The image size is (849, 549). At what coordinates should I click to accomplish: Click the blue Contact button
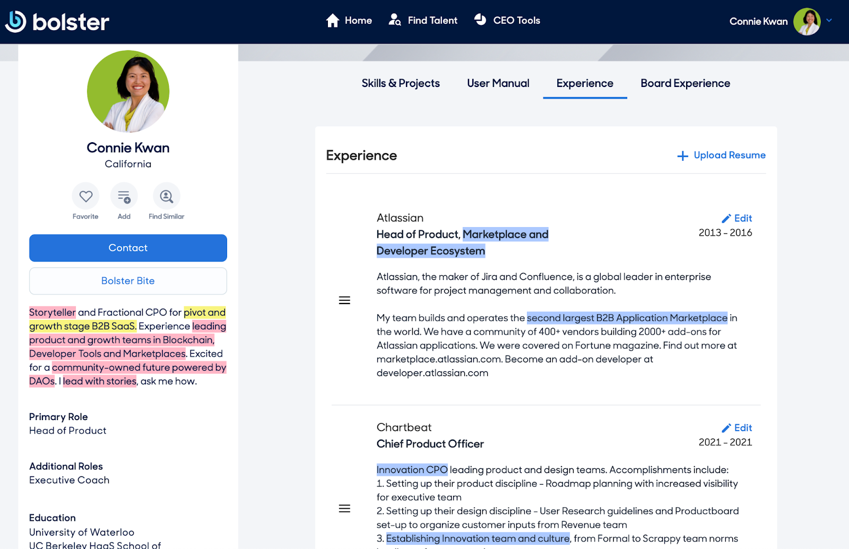(128, 248)
